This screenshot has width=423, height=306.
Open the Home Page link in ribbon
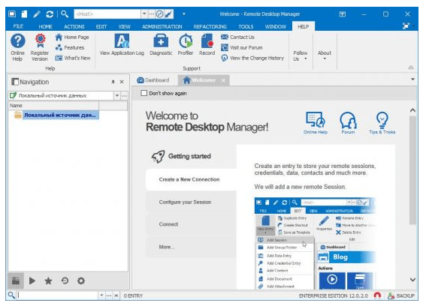coord(72,37)
